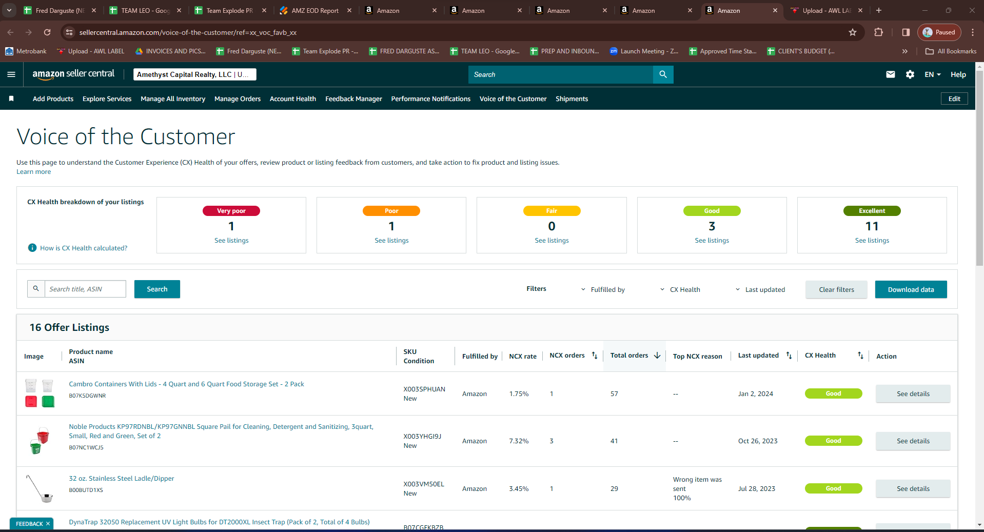This screenshot has width=984, height=532.
Task: Open 32 oz. Stainless Steel Ladle/Dipper link
Action: coord(122,478)
